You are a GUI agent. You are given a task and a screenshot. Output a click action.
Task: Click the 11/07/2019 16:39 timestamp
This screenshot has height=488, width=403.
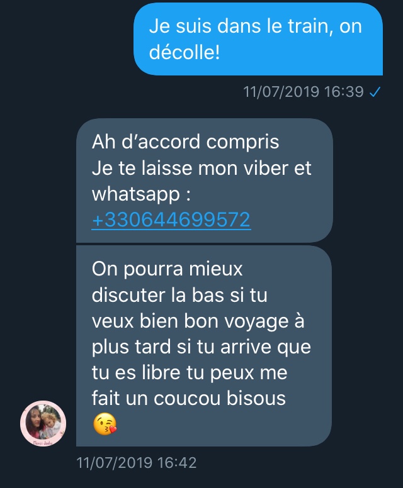pos(304,92)
